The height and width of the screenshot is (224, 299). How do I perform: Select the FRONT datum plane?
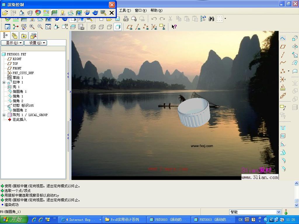click(x=17, y=68)
